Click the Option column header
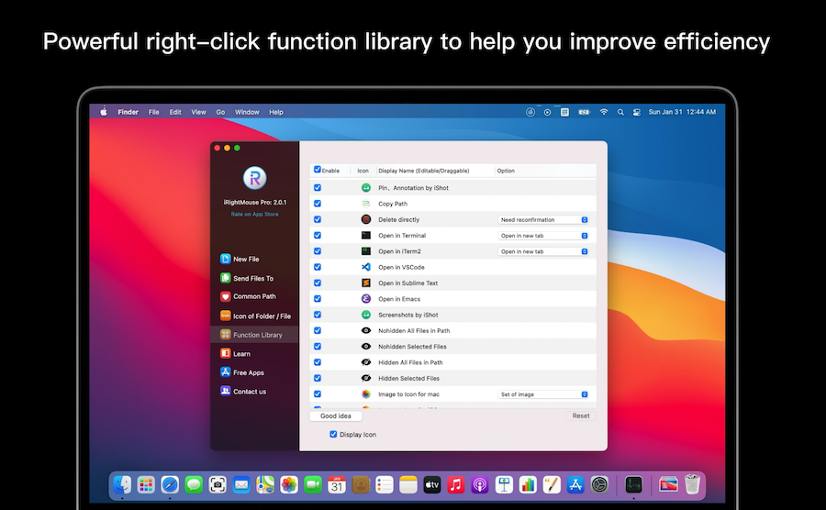 (506, 171)
